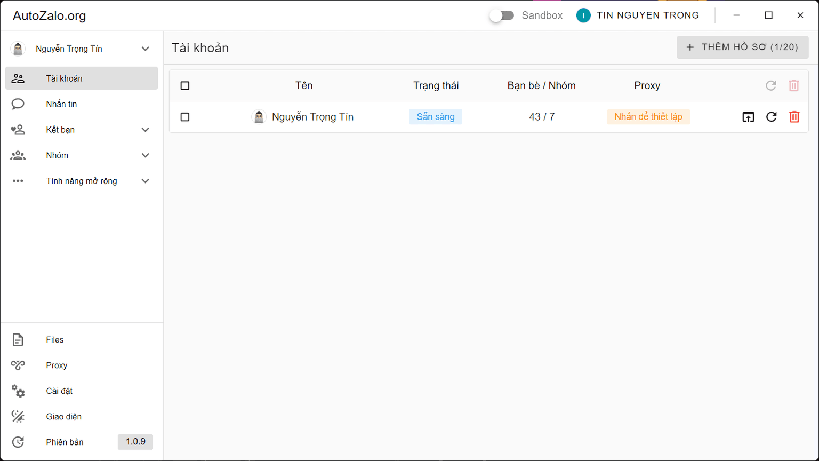Click the Phiên bản update icon
The height and width of the screenshot is (461, 819).
tap(18, 442)
